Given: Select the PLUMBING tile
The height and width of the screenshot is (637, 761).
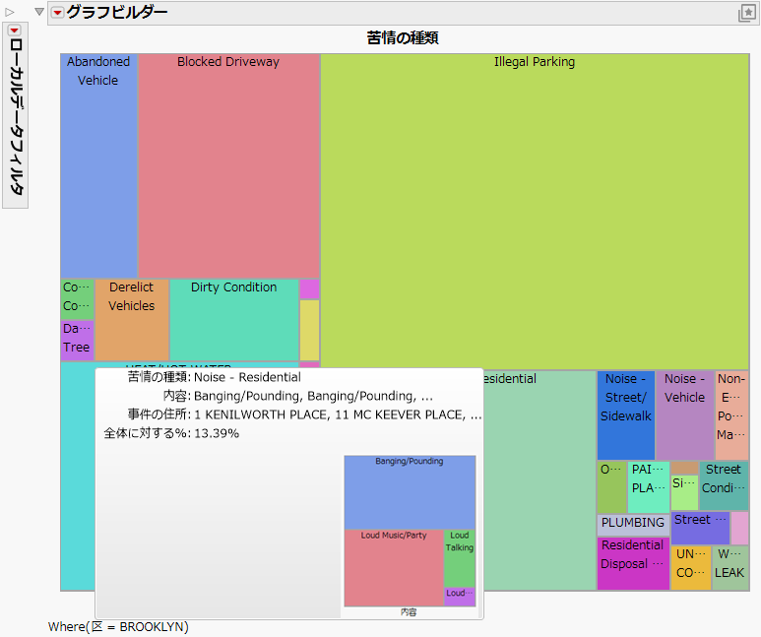Looking at the screenshot, I should [633, 525].
